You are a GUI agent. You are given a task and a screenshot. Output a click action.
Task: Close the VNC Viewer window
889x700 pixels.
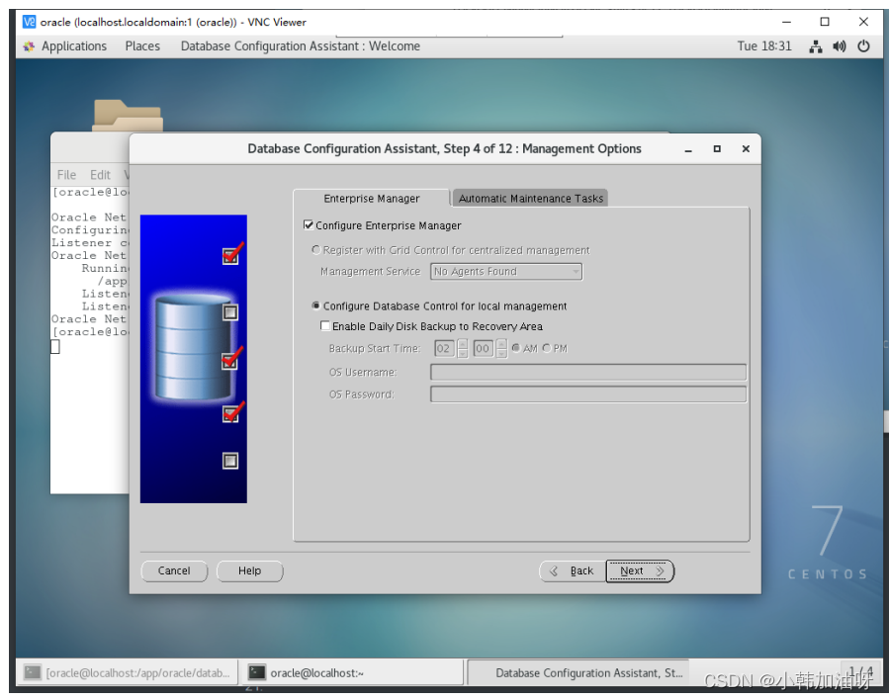click(x=863, y=22)
